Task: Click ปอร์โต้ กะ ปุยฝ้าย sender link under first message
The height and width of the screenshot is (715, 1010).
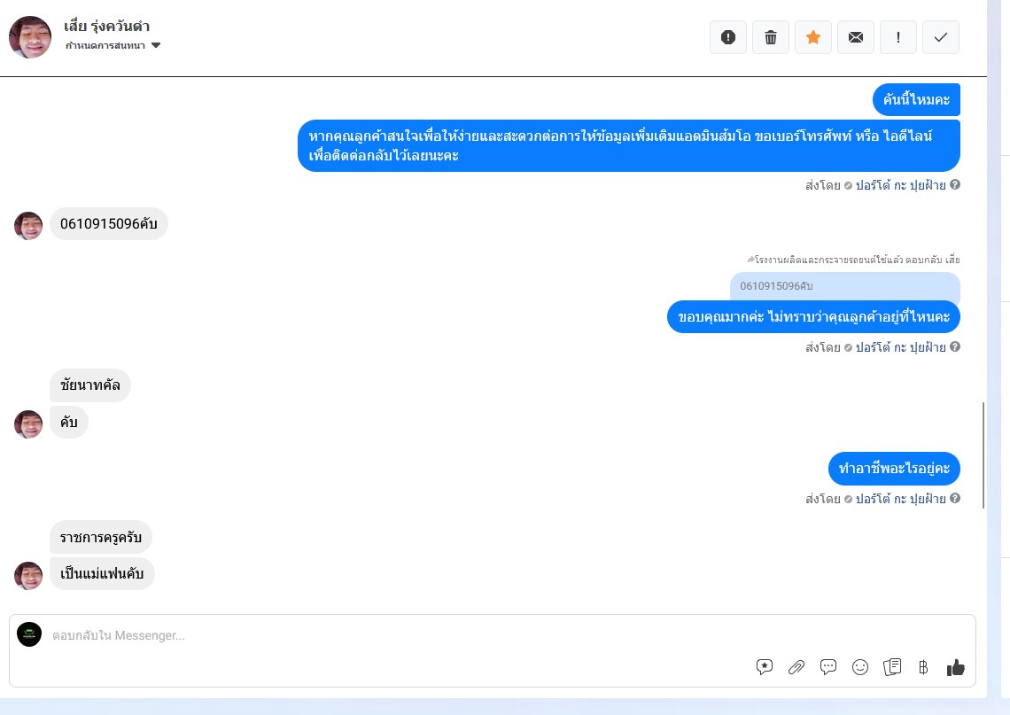Action: click(x=900, y=185)
